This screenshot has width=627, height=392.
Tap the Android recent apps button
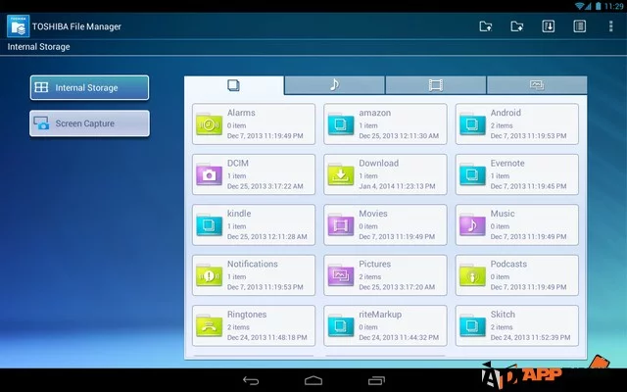[376, 380]
